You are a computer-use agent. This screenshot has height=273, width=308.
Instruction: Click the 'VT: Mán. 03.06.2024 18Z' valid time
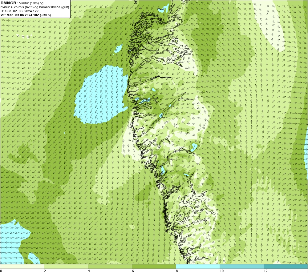20,15
